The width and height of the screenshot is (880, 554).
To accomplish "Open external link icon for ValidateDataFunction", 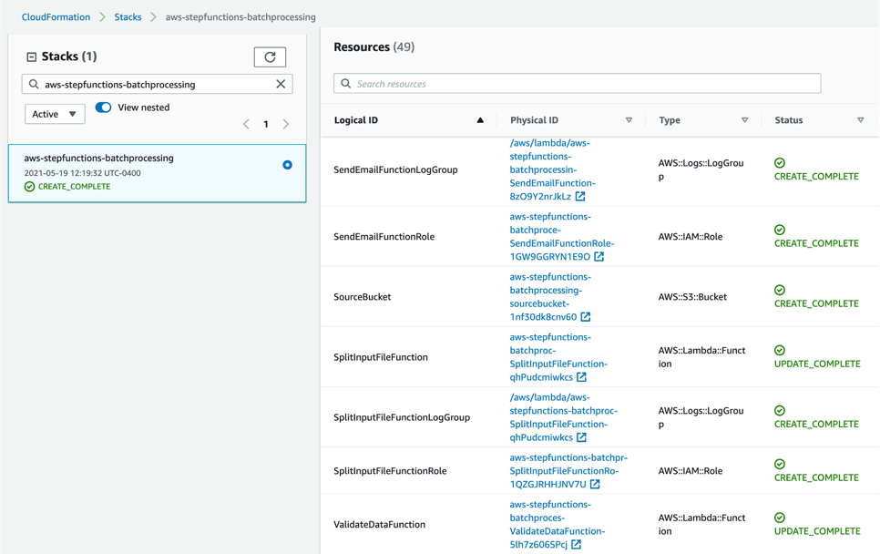I will point(577,544).
